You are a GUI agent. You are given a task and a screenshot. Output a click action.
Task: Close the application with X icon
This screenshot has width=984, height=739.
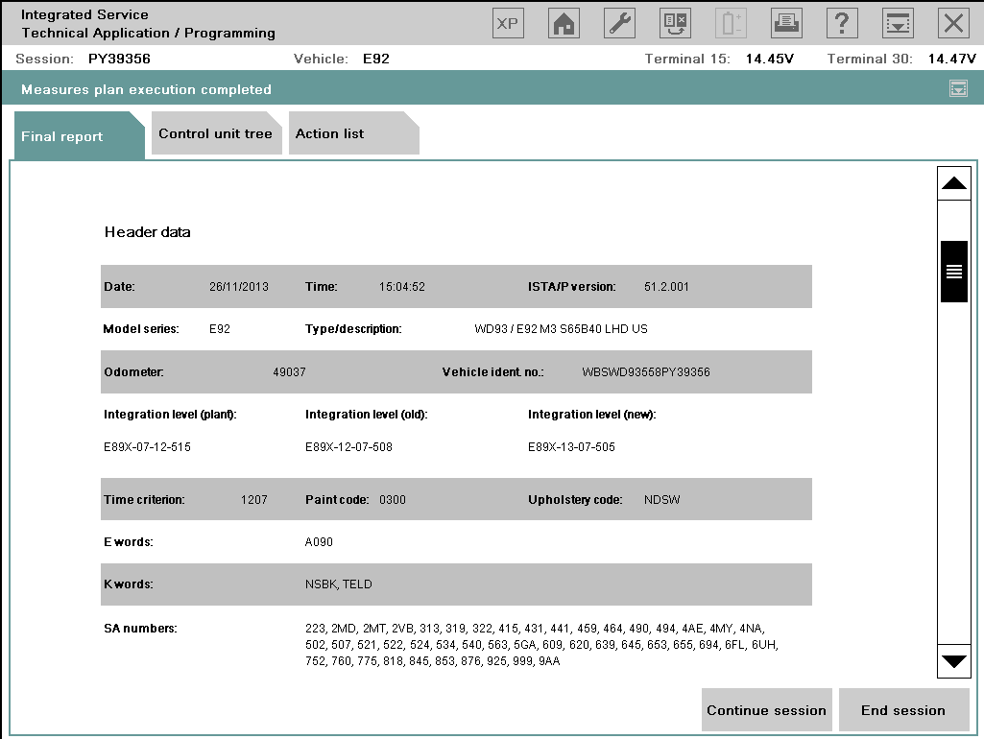point(952,23)
